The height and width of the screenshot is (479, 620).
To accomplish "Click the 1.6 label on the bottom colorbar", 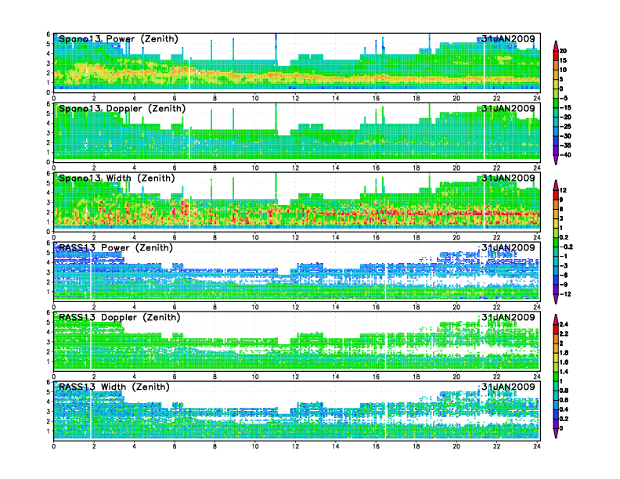I will [564, 362].
